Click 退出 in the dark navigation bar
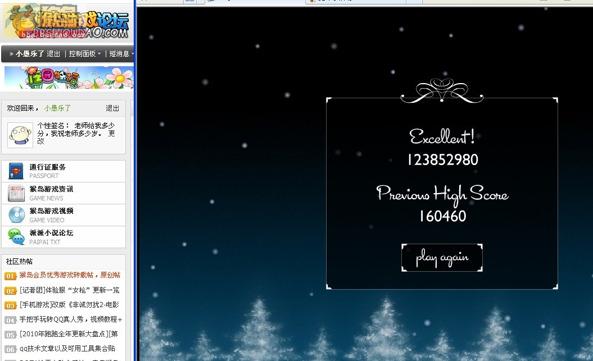 (x=53, y=54)
